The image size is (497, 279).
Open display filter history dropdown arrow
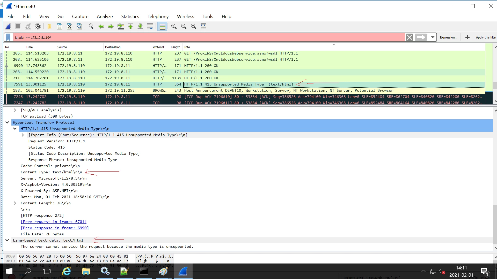point(433,37)
